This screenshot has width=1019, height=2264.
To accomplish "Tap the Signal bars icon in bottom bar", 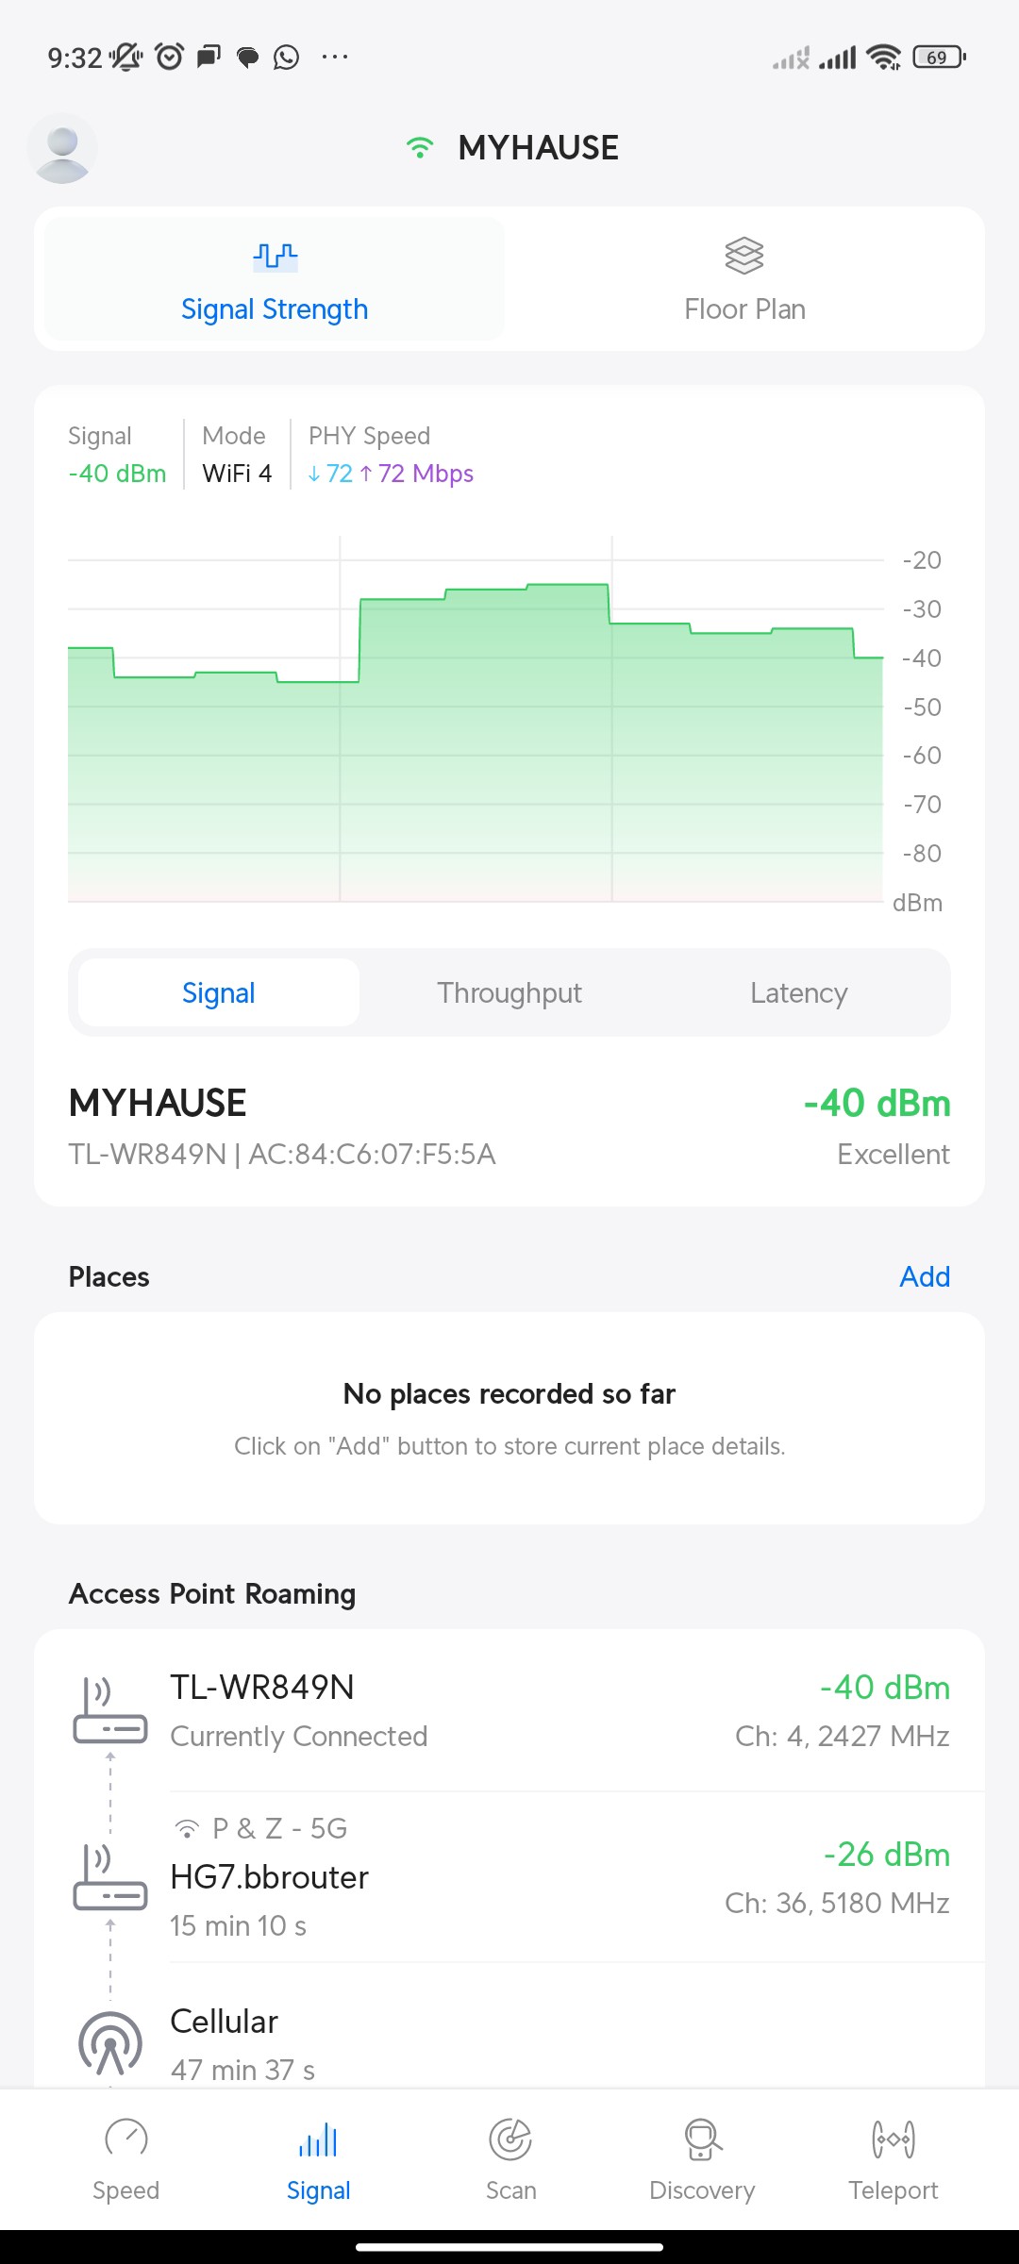I will coord(318,2139).
